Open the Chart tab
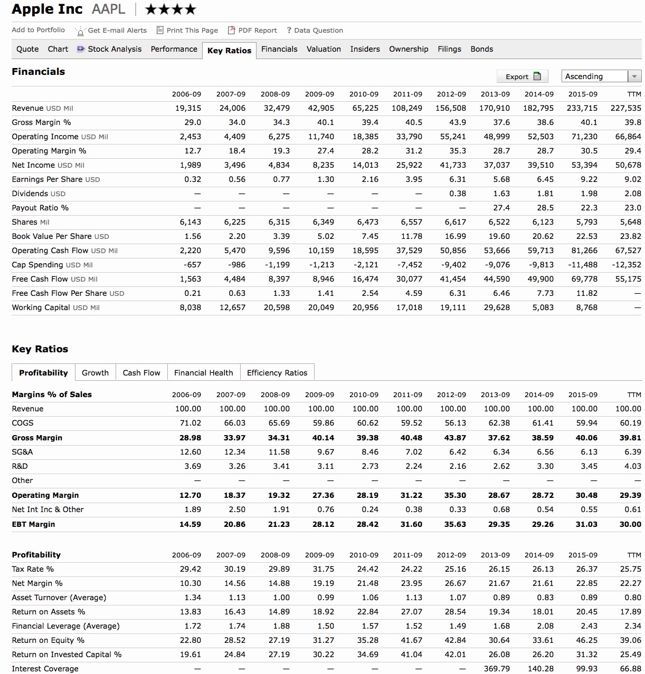The width and height of the screenshot is (645, 674). click(x=58, y=49)
